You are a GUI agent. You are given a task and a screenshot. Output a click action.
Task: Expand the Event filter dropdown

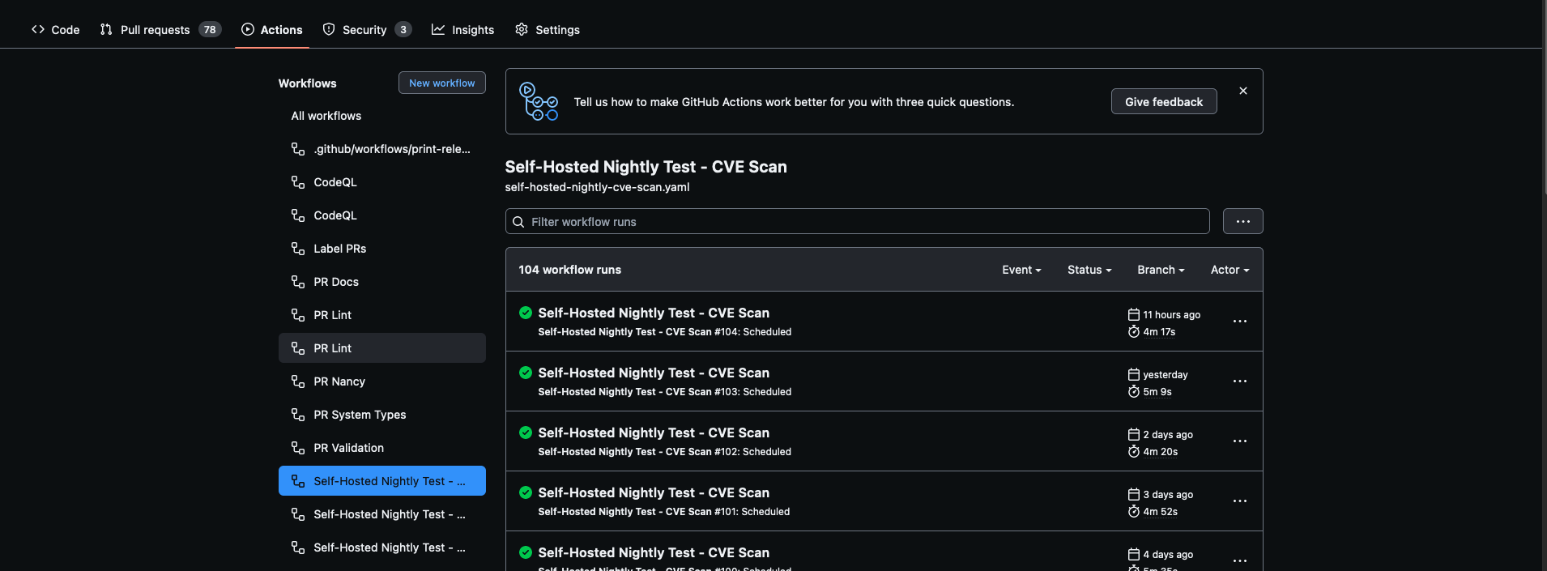(x=1021, y=270)
